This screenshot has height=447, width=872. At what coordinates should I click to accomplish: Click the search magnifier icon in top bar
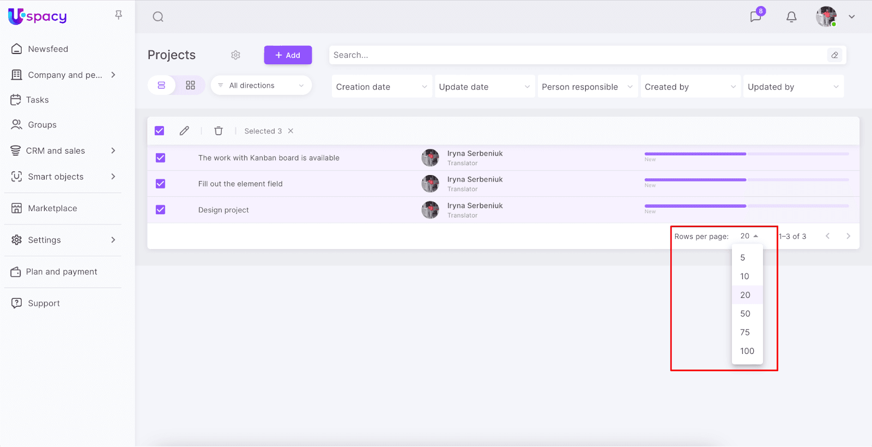[x=158, y=17]
